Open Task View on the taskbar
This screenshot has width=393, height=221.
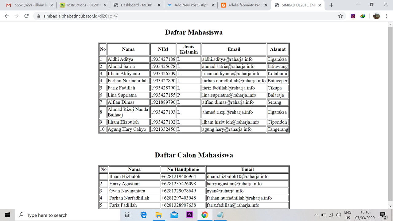click(x=128, y=215)
